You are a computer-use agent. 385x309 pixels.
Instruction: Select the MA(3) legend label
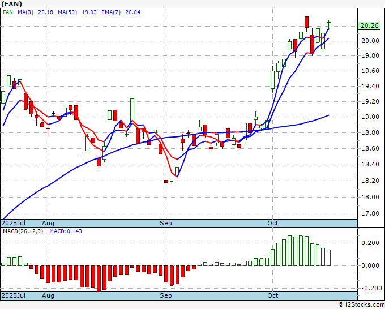[x=25, y=12]
